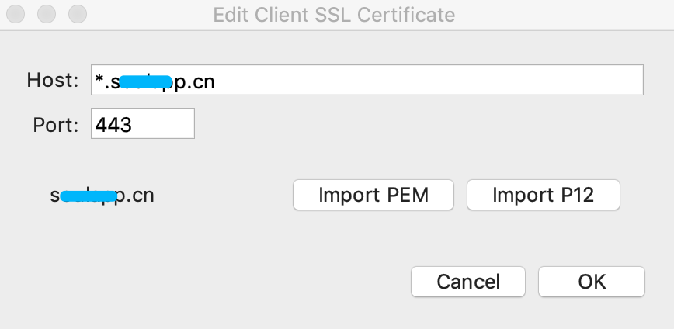Focus the Port field showing 443
This screenshot has width=674, height=329.
pyautogui.click(x=142, y=123)
